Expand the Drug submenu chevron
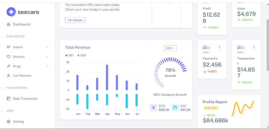Viewport: 269px width, 130px height. click(48, 66)
